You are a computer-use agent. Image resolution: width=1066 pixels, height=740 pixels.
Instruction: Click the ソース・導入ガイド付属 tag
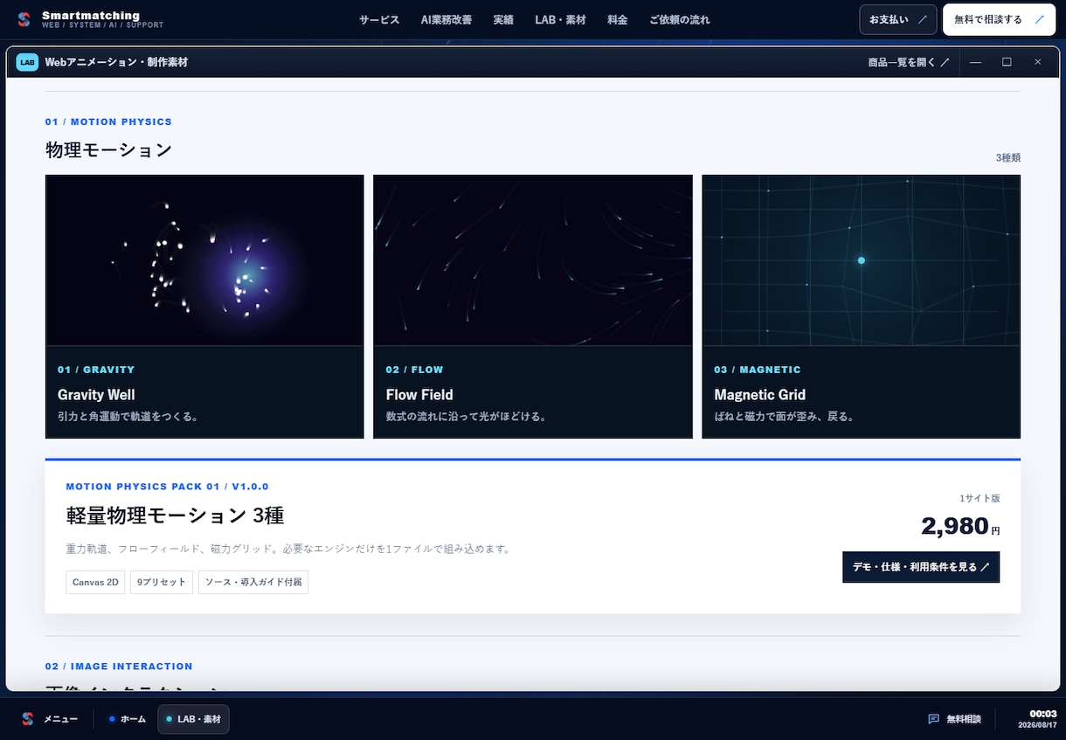click(x=253, y=582)
